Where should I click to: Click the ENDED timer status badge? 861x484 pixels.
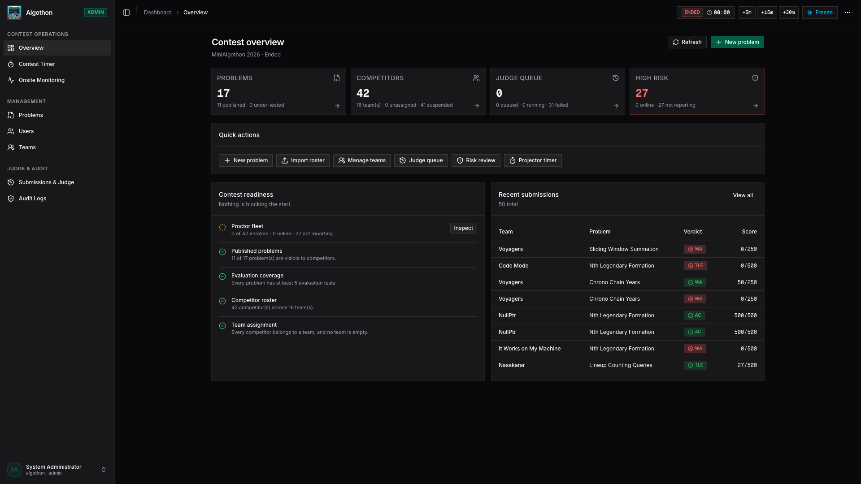point(692,13)
